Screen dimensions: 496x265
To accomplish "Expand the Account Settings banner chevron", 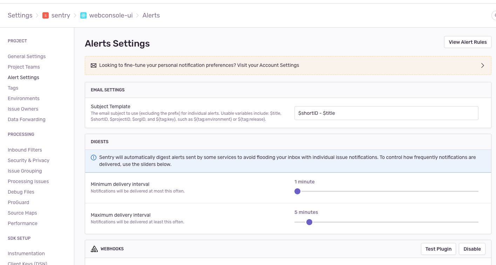I will tap(482, 65).
